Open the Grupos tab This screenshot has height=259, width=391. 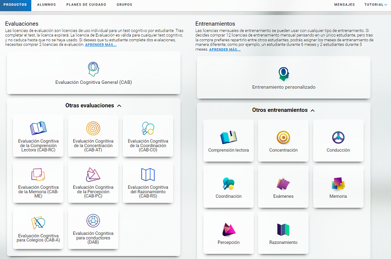(x=124, y=5)
